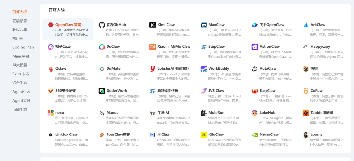354x161 pixels.
Task: Click JVS Claw description 阿里云推出的多 Agent
Action: coord(225,96)
